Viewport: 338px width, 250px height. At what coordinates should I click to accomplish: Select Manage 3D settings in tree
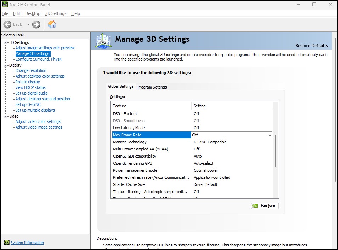[33, 53]
